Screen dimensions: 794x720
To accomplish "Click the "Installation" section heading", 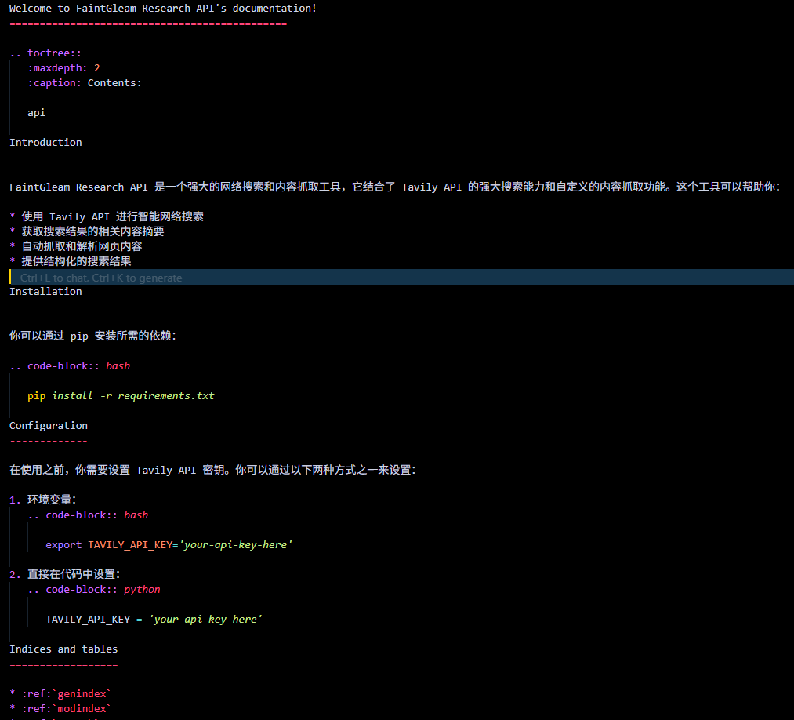I will tap(45, 291).
